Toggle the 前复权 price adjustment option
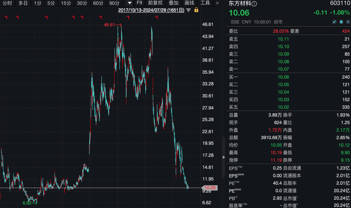The width and height of the screenshot is (351, 208). pos(155,3)
